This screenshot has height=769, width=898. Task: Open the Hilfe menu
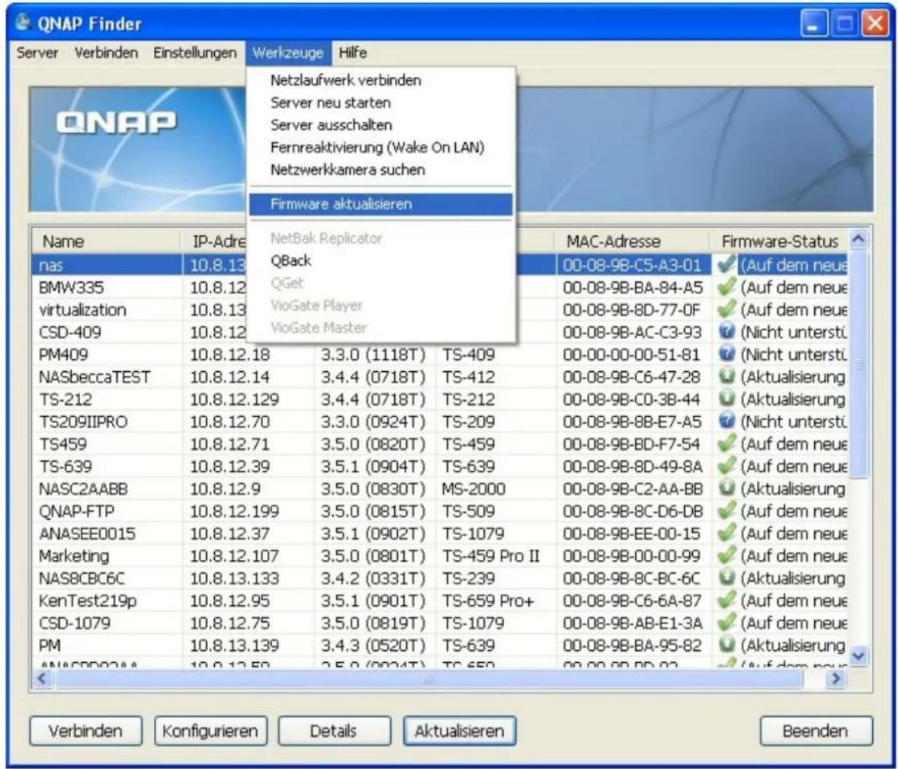pyautogui.click(x=353, y=53)
